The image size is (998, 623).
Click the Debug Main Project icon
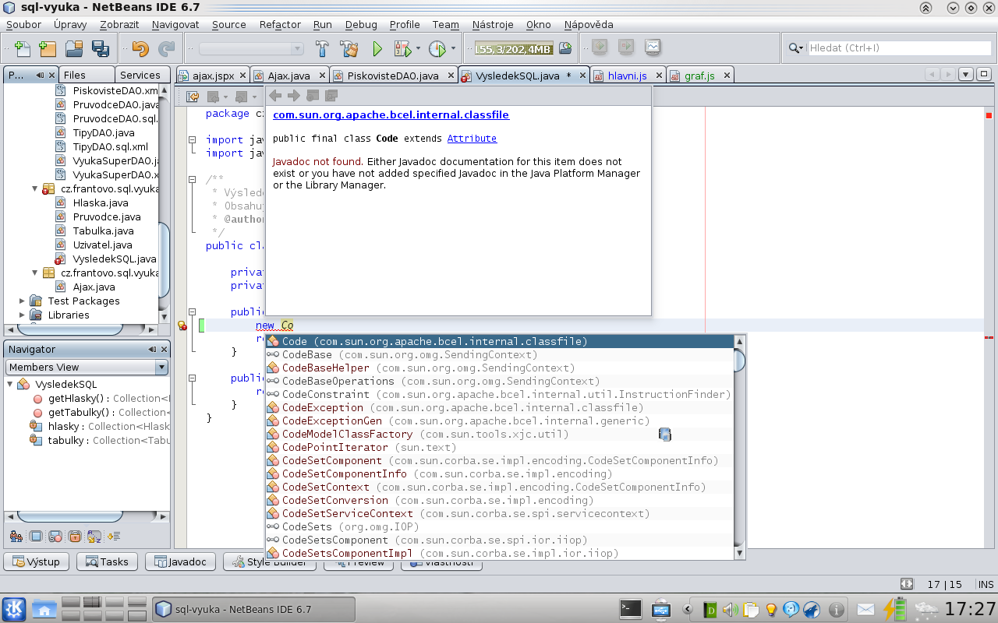(402, 48)
